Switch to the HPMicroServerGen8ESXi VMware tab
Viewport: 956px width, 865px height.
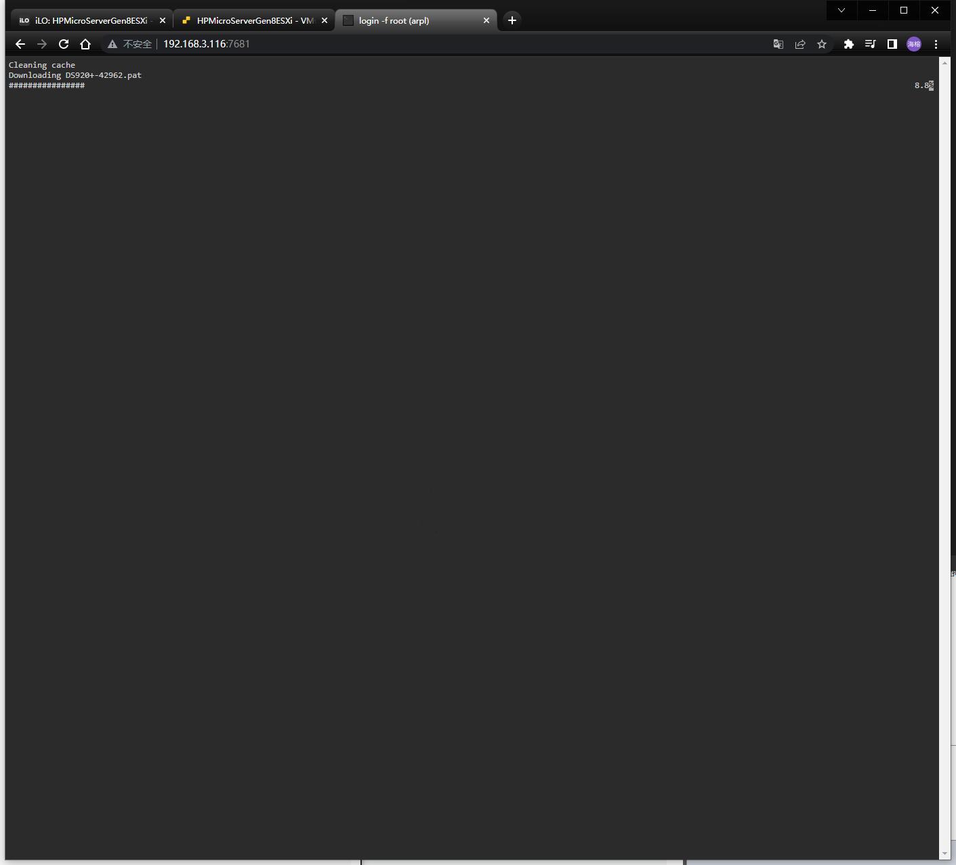pos(254,20)
